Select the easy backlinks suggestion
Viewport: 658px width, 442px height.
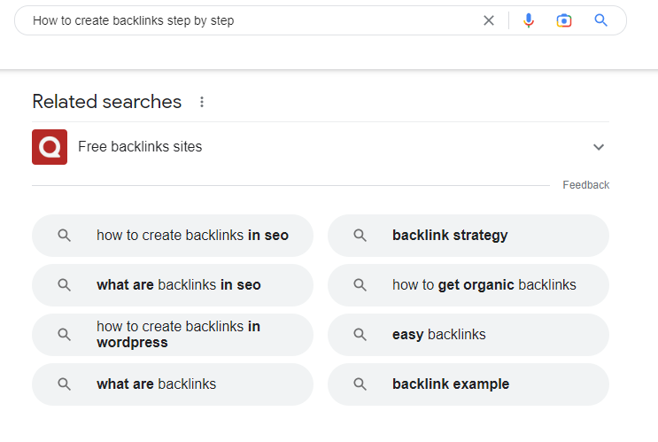tap(468, 335)
